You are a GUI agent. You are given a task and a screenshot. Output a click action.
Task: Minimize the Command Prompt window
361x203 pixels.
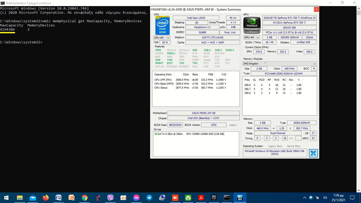pos(330,3)
